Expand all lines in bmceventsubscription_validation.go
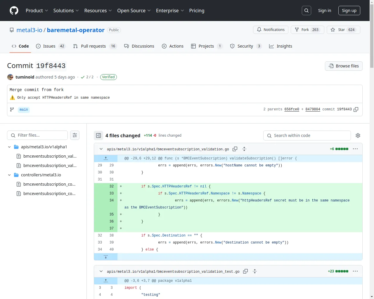Viewport: 374px width, 299px height. 244,149
